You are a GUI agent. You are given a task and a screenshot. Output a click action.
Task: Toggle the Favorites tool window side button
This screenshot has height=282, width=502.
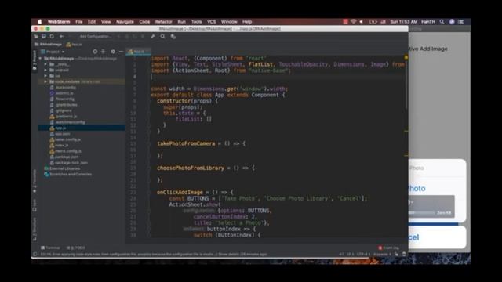tap(35, 181)
